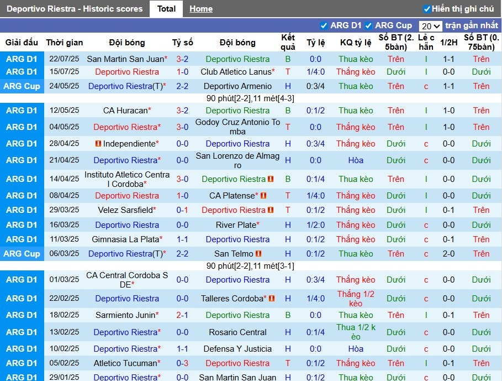
Task: Open Godoy Cruz Antonio Tomba link
Action: [237, 127]
